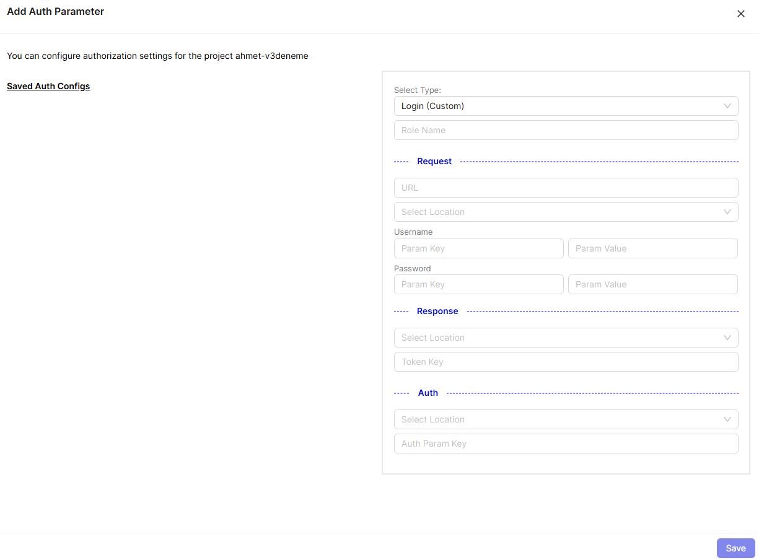
Task: Close the Add Auth Parameter dialog
Action: (740, 14)
